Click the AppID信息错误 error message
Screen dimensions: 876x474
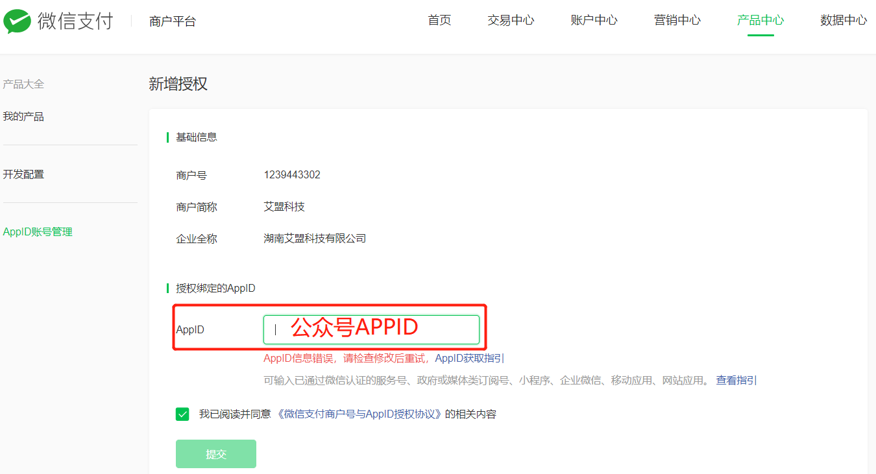point(348,359)
